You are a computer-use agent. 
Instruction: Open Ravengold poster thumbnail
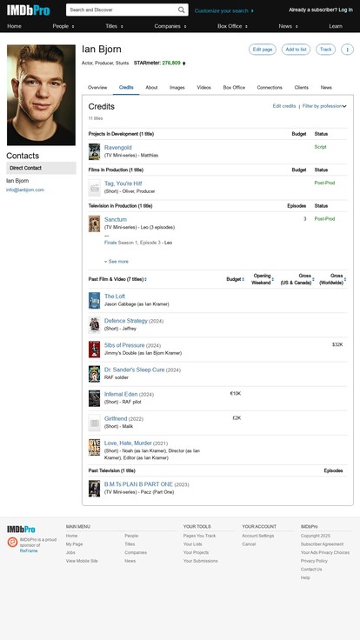(x=94, y=151)
